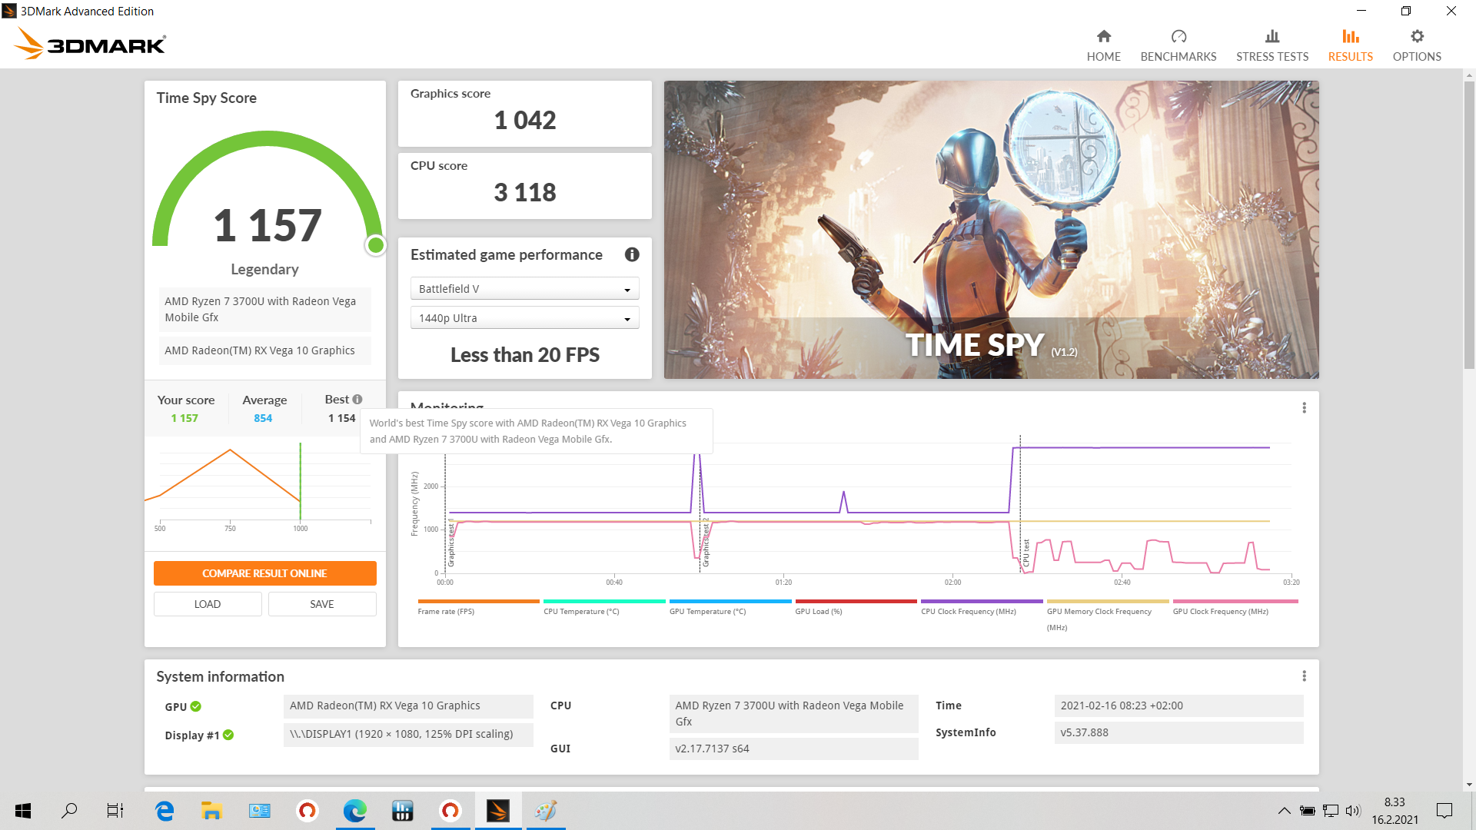Open the Windows Start menu

(23, 810)
